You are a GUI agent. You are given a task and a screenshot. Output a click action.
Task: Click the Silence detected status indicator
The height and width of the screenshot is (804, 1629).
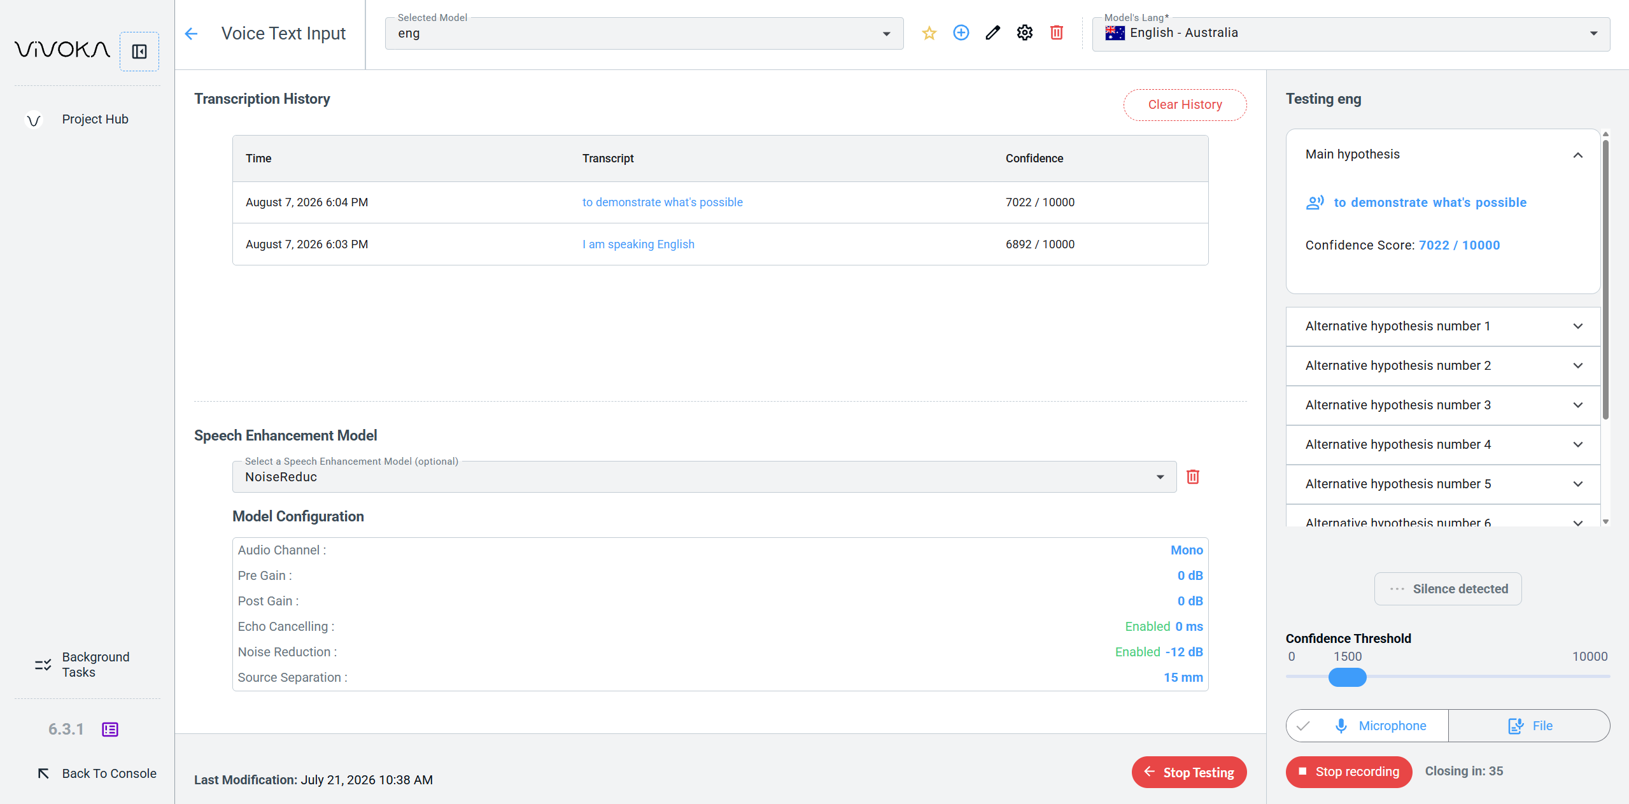click(x=1448, y=589)
